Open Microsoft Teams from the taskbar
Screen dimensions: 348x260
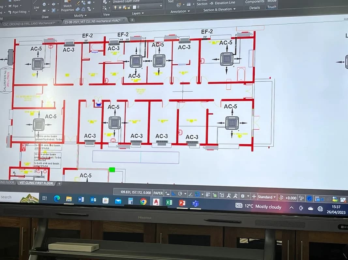[196, 203]
